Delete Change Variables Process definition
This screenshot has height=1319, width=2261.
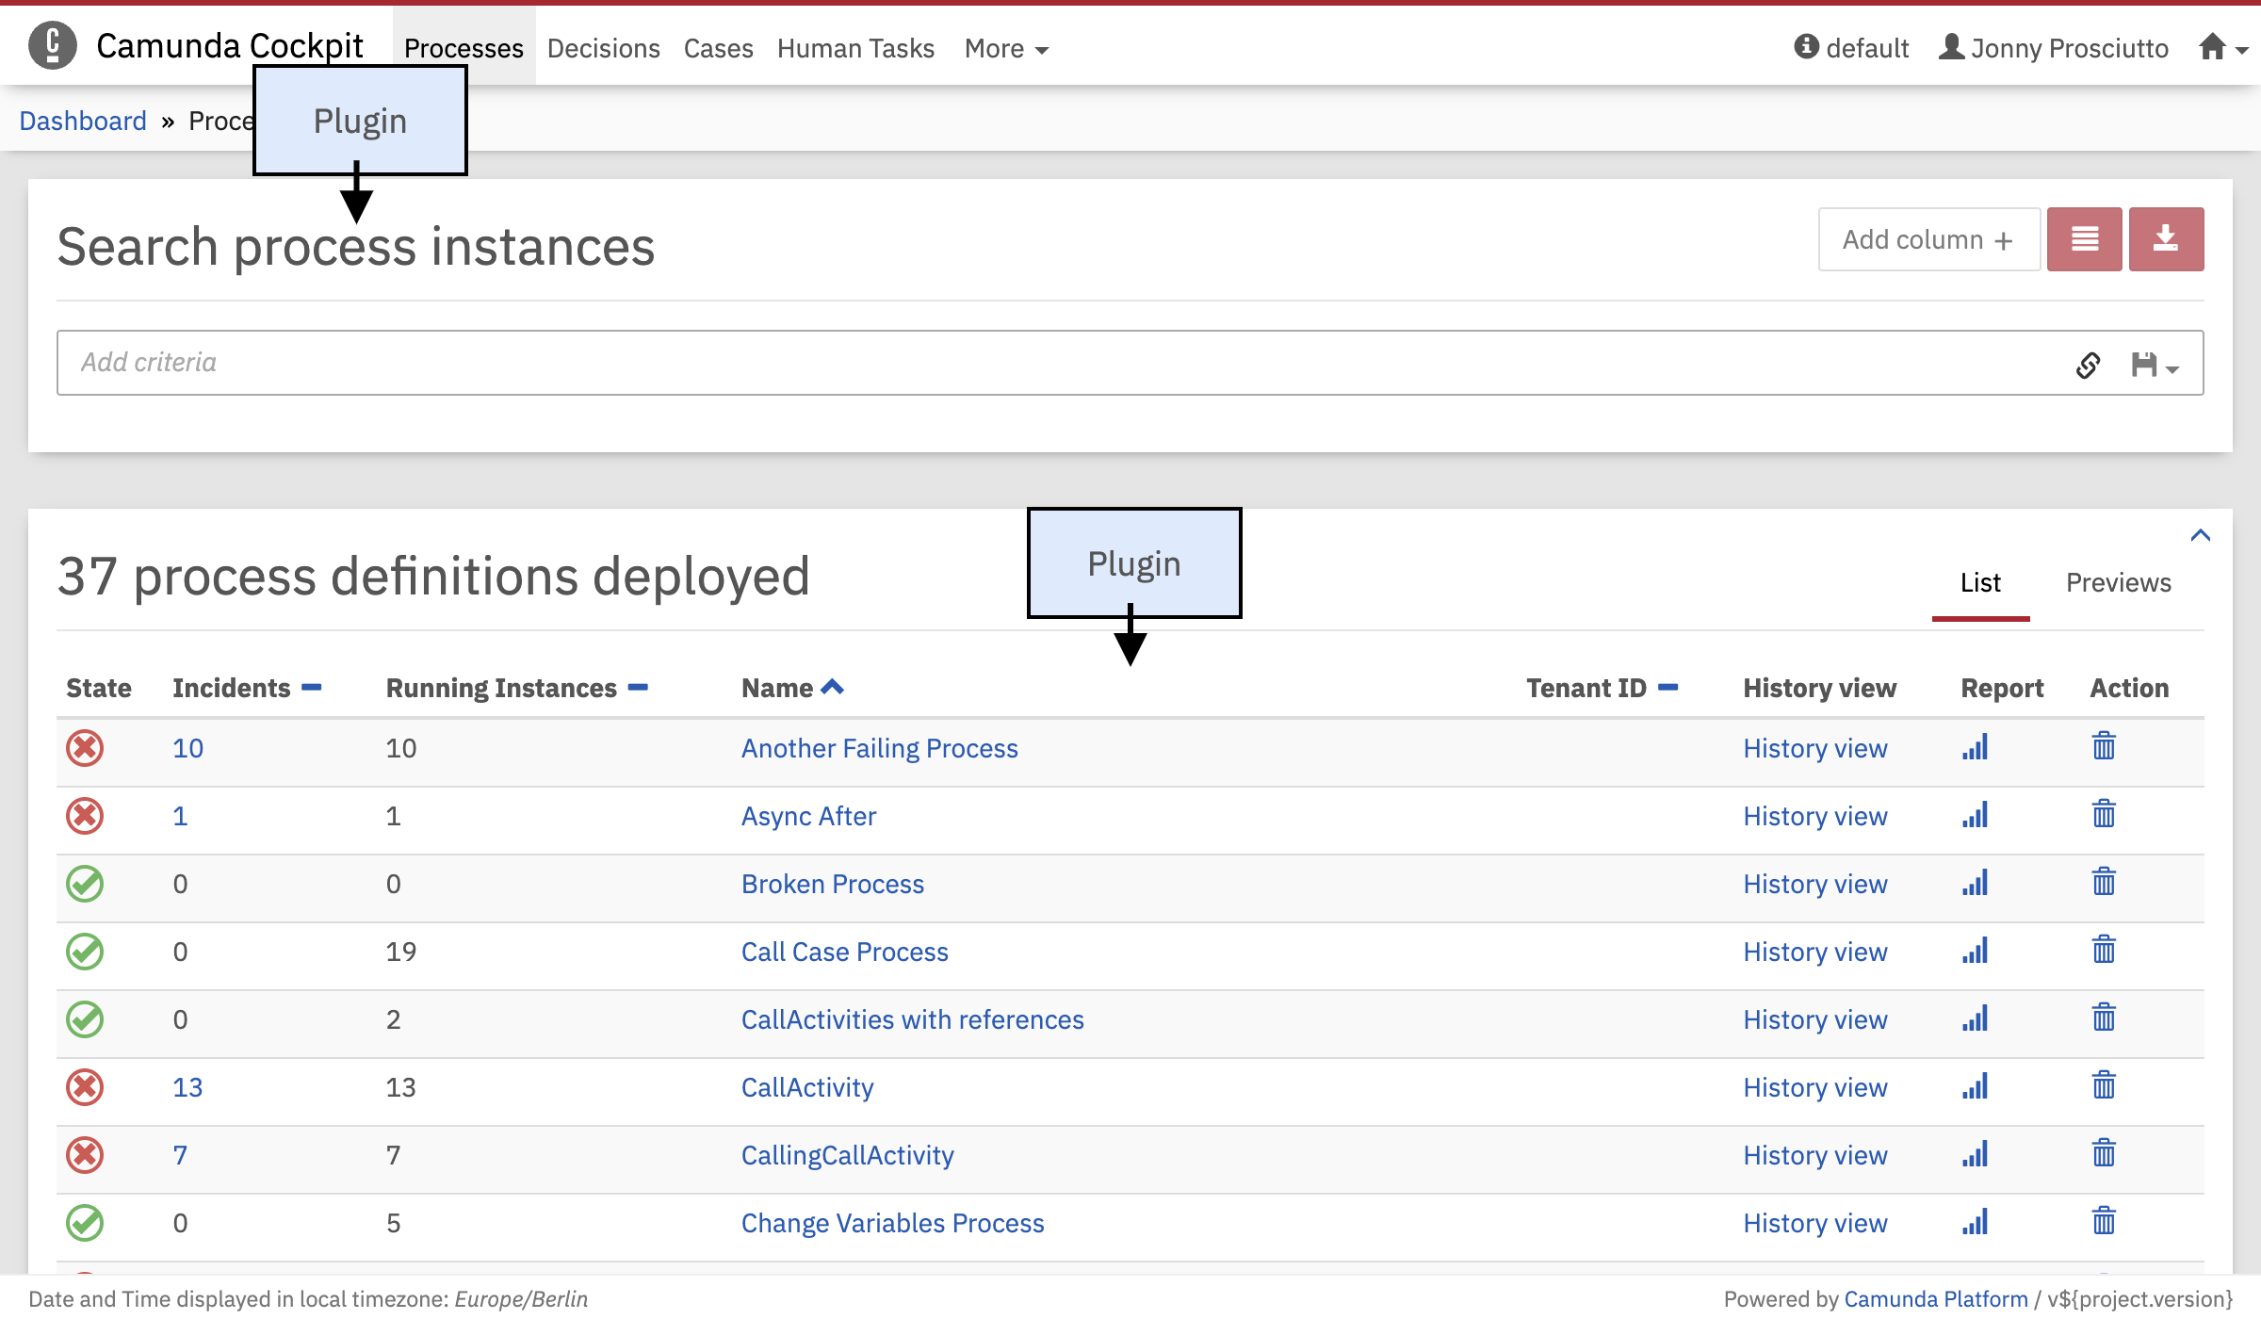point(2104,1221)
